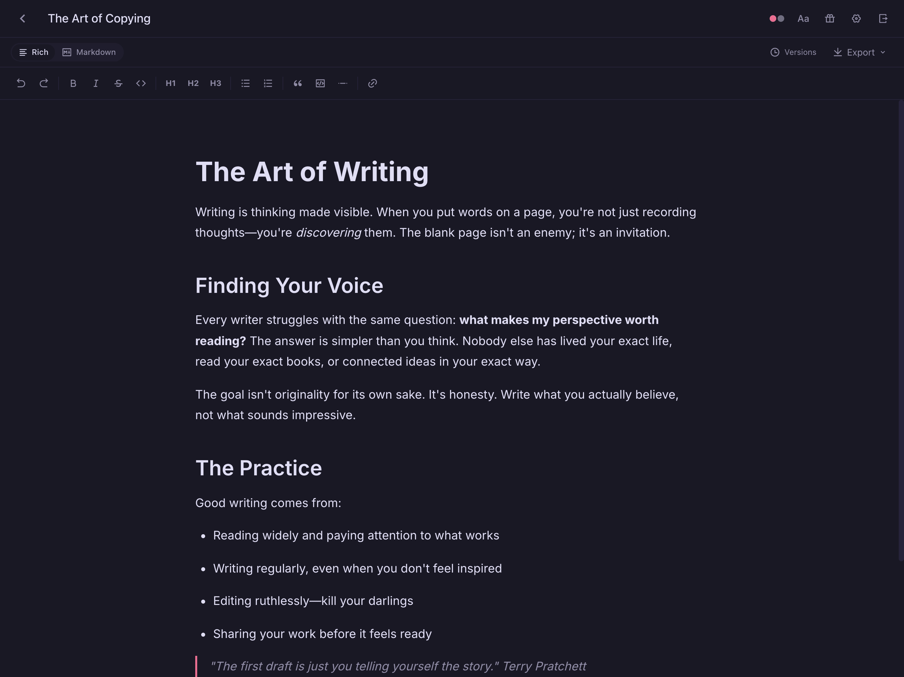The width and height of the screenshot is (904, 677).
Task: Toggle bold formatting
Action: pyautogui.click(x=73, y=83)
